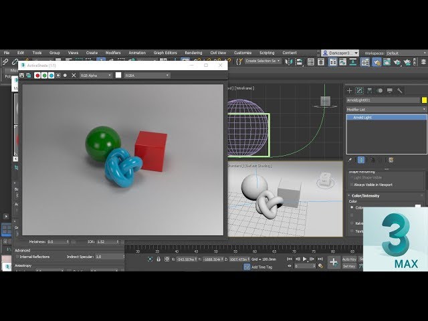Click the Clone Rendered Frame Window icon
The width and height of the screenshot is (428, 321).
click(28, 76)
